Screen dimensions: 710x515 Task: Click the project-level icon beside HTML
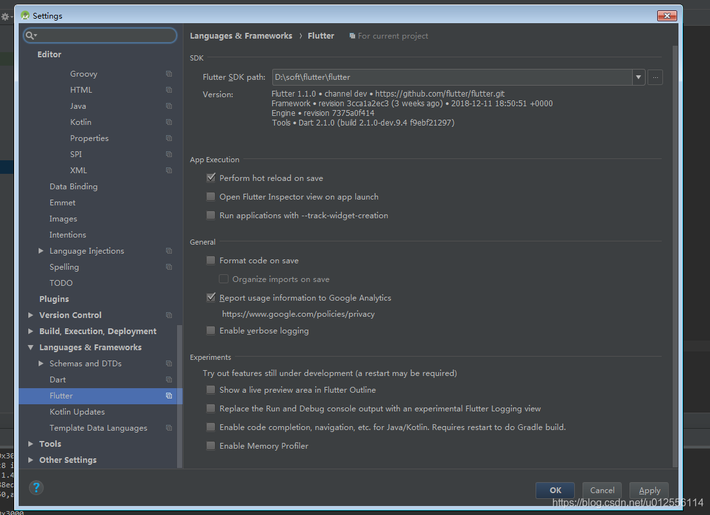click(169, 89)
